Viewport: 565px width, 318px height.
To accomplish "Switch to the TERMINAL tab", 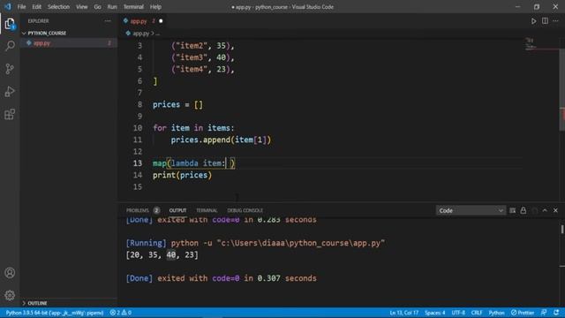I will pos(207,210).
